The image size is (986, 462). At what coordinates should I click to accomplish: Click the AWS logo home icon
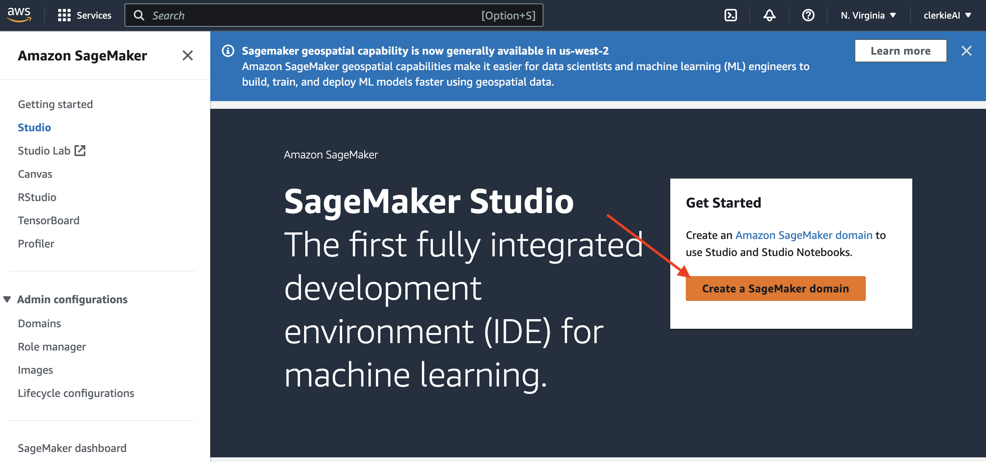click(x=19, y=15)
